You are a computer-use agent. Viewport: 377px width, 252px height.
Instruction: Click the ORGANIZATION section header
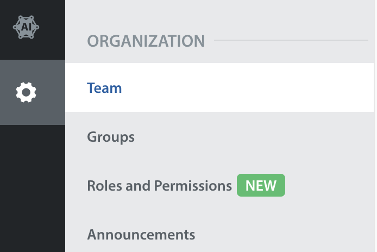tap(146, 41)
